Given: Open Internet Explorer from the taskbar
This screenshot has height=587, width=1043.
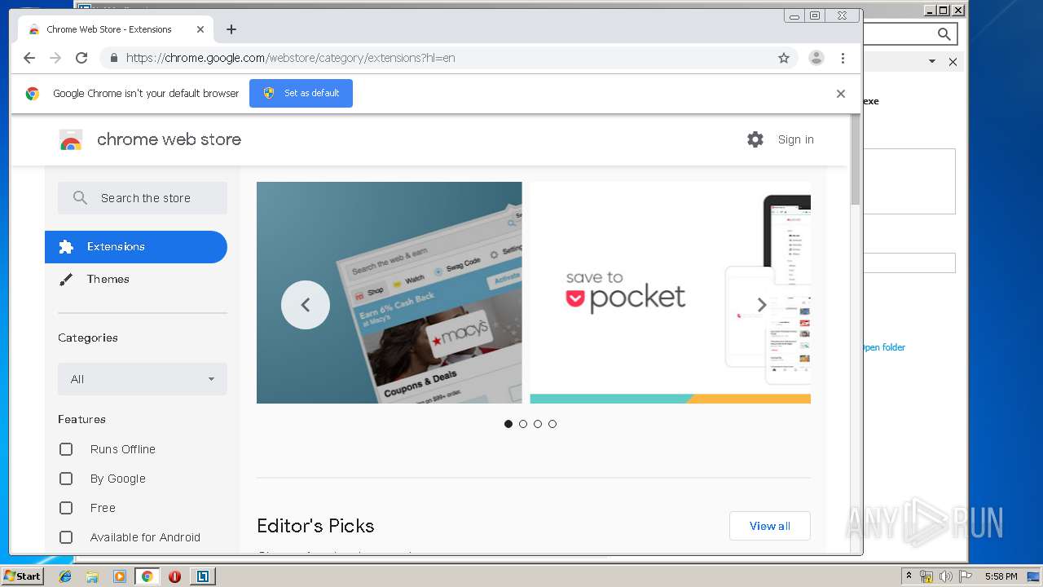Looking at the screenshot, I should [65, 576].
